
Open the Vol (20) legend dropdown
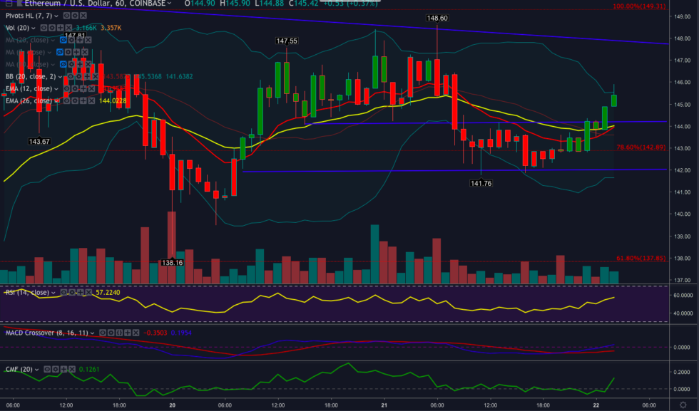34,28
